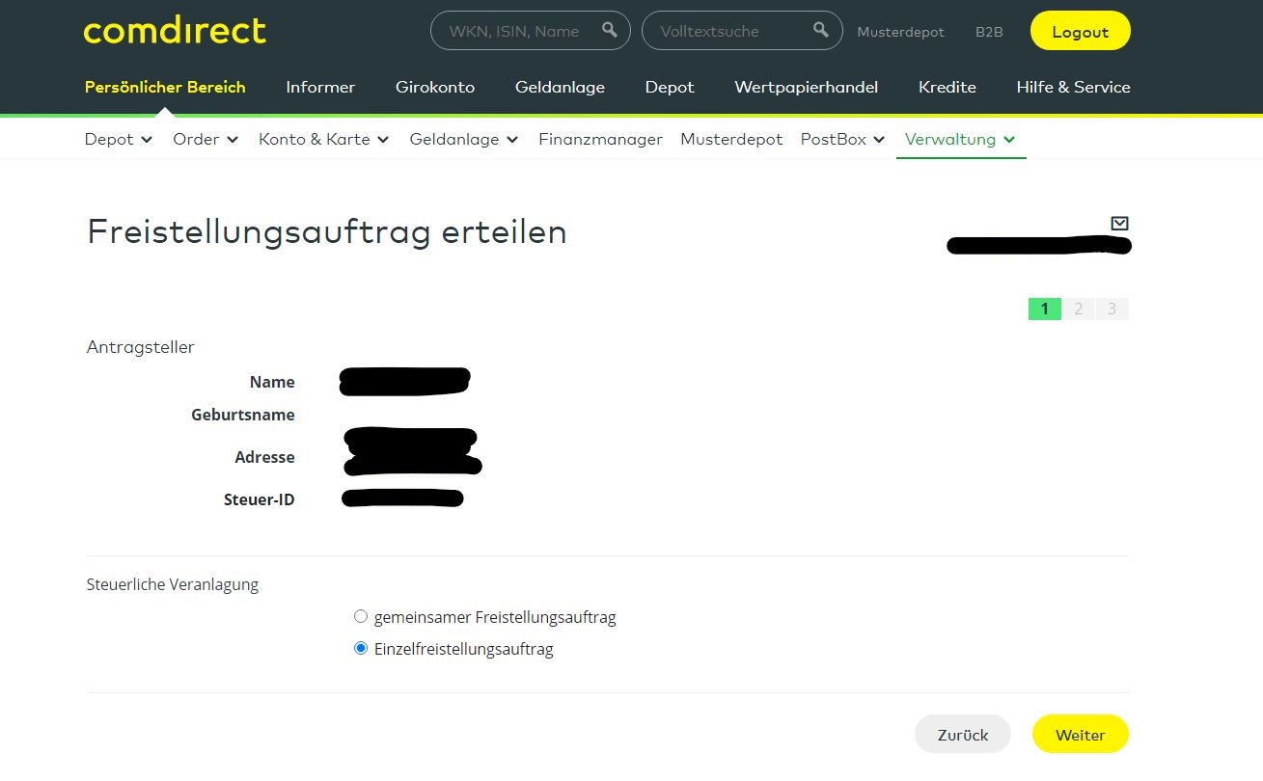Go to Wertpapierhandel section
The width and height of the screenshot is (1263, 781).
pos(806,87)
